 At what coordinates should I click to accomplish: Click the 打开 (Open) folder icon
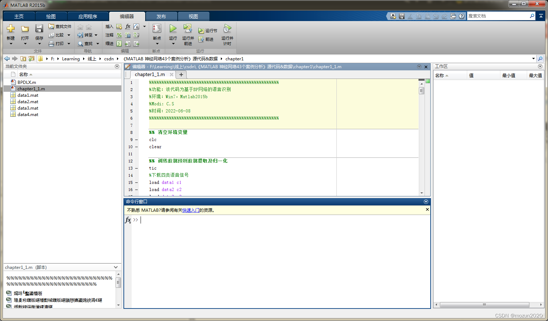(x=25, y=29)
